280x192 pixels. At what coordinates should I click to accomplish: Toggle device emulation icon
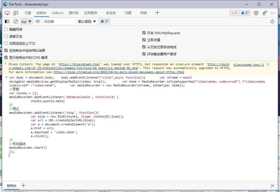[16, 13]
